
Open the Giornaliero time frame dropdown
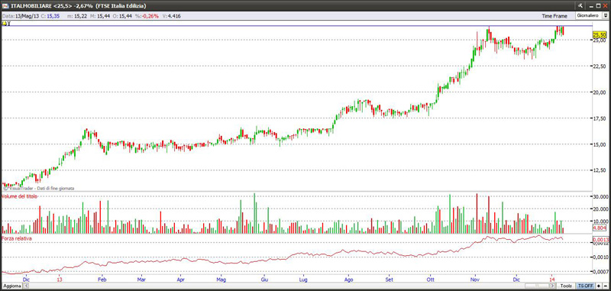(x=593, y=15)
